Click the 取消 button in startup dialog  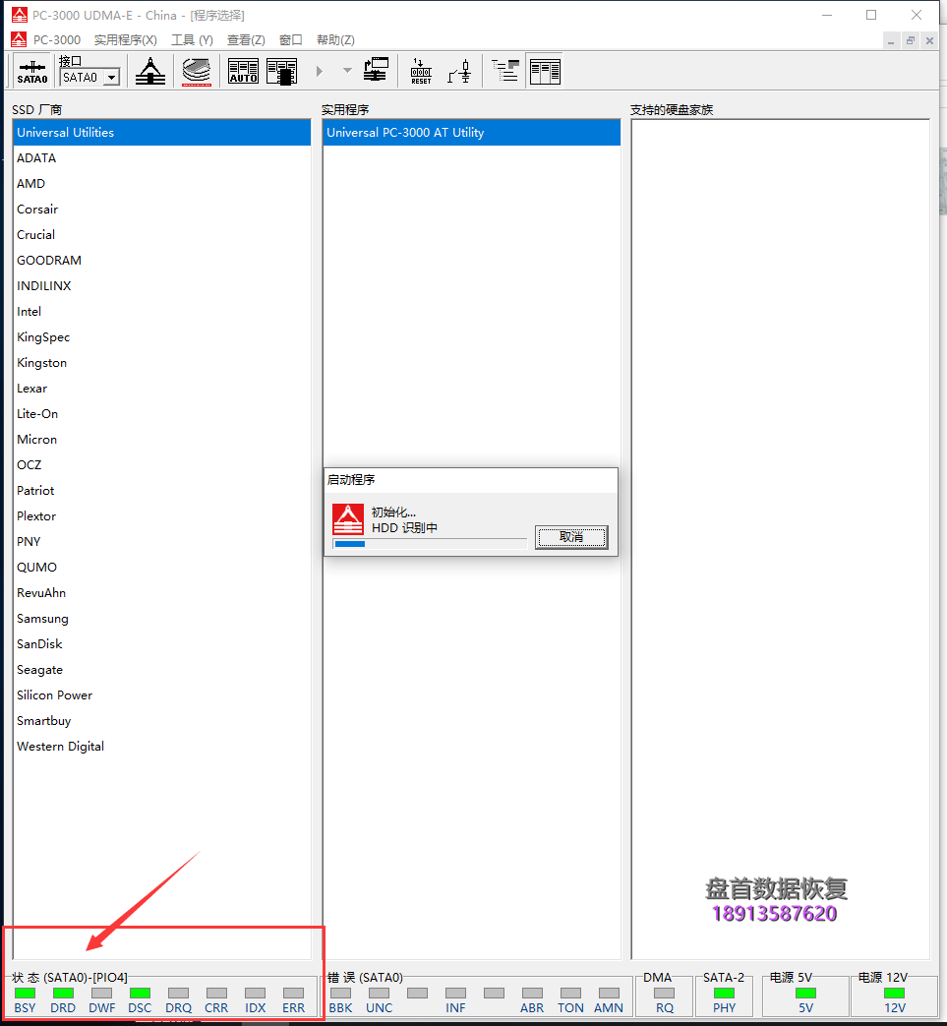pyautogui.click(x=571, y=537)
